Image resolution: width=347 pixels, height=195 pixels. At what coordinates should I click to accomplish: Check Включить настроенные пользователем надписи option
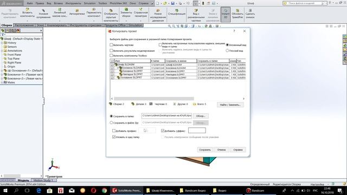(x=160, y=45)
